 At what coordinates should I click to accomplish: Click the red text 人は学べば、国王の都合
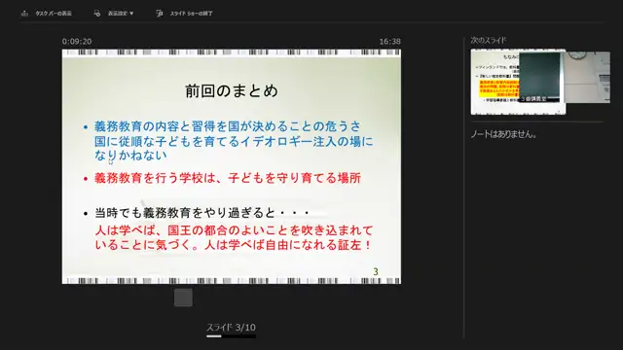234,237
